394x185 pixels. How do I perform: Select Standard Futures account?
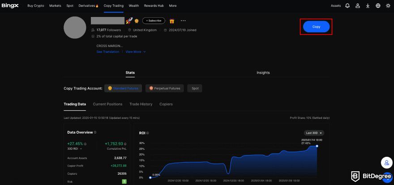[x=123, y=88]
